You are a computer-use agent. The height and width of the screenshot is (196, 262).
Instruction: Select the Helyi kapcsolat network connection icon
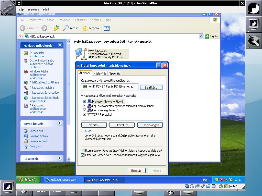pyautogui.click(x=81, y=54)
